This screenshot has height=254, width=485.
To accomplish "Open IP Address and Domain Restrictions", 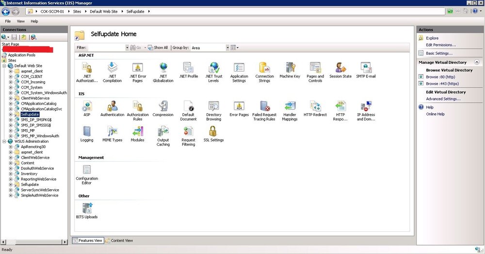I will pyautogui.click(x=366, y=110).
